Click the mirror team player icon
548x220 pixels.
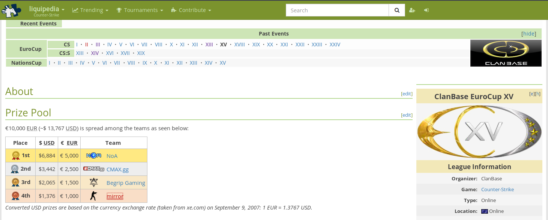[x=93, y=196]
